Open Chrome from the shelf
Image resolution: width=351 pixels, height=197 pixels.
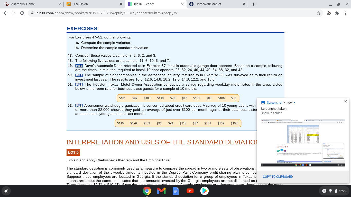(x=147, y=191)
